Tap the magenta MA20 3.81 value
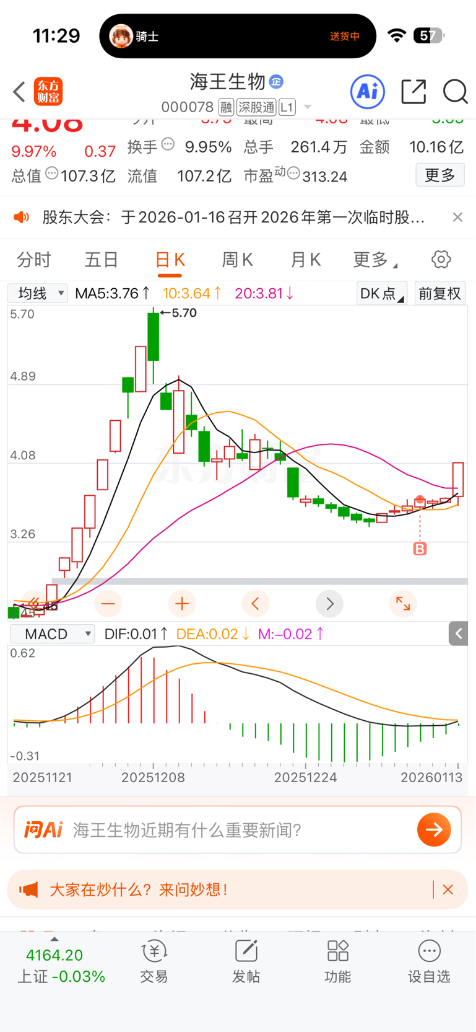Viewport: 476px width, 1032px height. point(264,293)
